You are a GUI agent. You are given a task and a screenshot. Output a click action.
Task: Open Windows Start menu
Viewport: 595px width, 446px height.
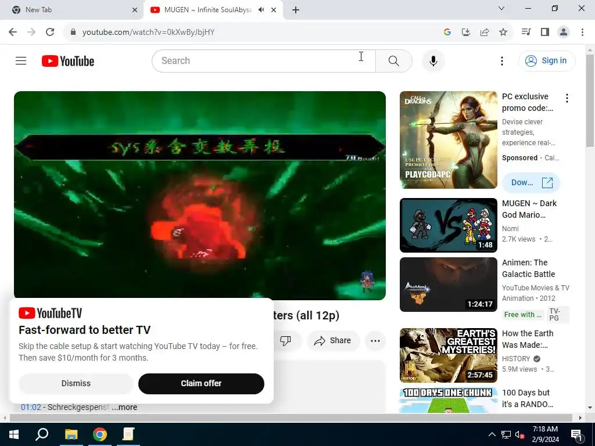[14, 434]
